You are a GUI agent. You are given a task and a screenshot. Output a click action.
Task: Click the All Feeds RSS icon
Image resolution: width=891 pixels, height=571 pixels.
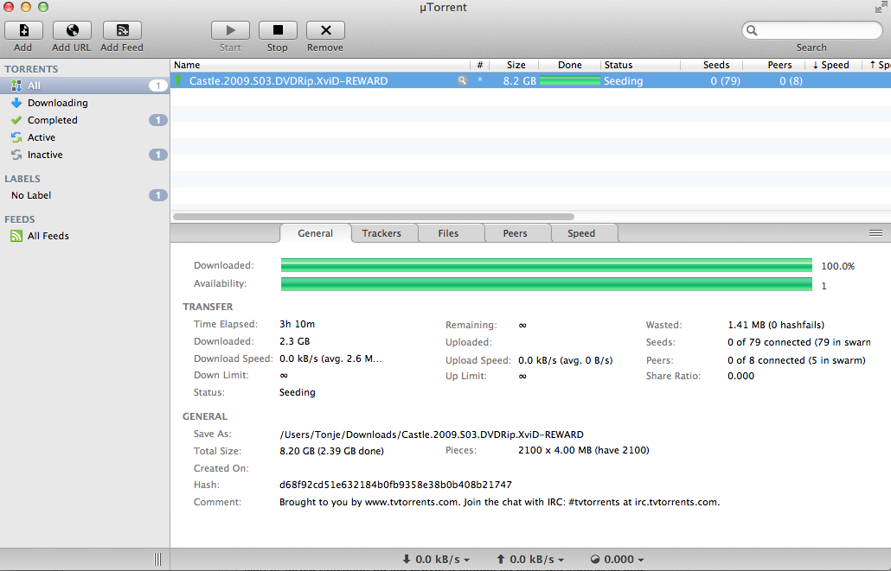click(x=16, y=236)
